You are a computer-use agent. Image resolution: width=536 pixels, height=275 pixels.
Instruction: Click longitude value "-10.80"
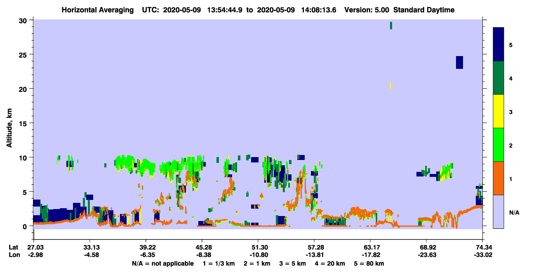(258, 255)
